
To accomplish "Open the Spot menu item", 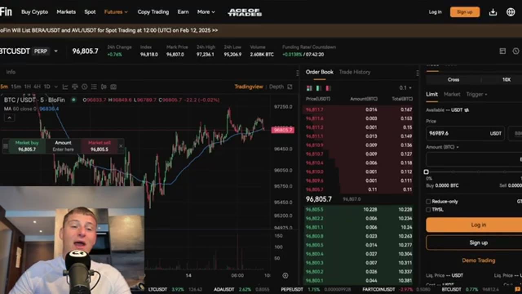I will click(90, 12).
